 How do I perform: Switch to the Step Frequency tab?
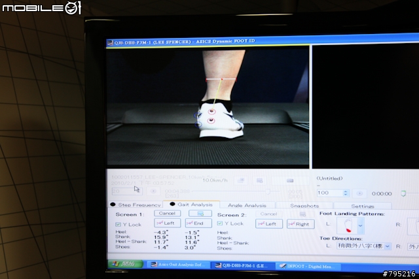pyautogui.click(x=136, y=205)
